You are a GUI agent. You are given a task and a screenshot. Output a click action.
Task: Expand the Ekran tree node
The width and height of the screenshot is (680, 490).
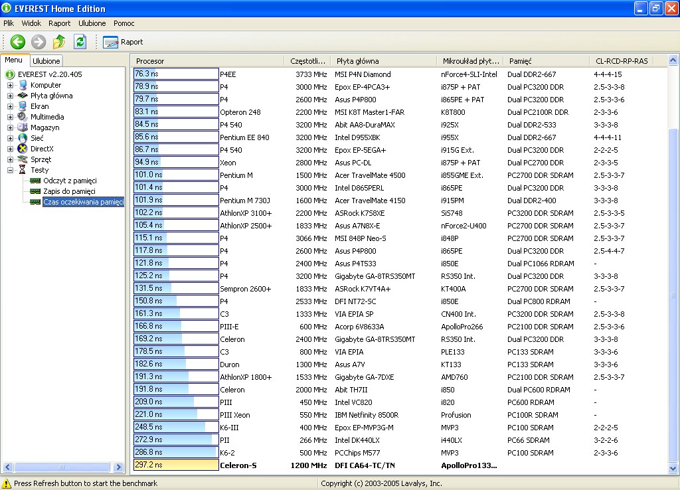click(10, 107)
